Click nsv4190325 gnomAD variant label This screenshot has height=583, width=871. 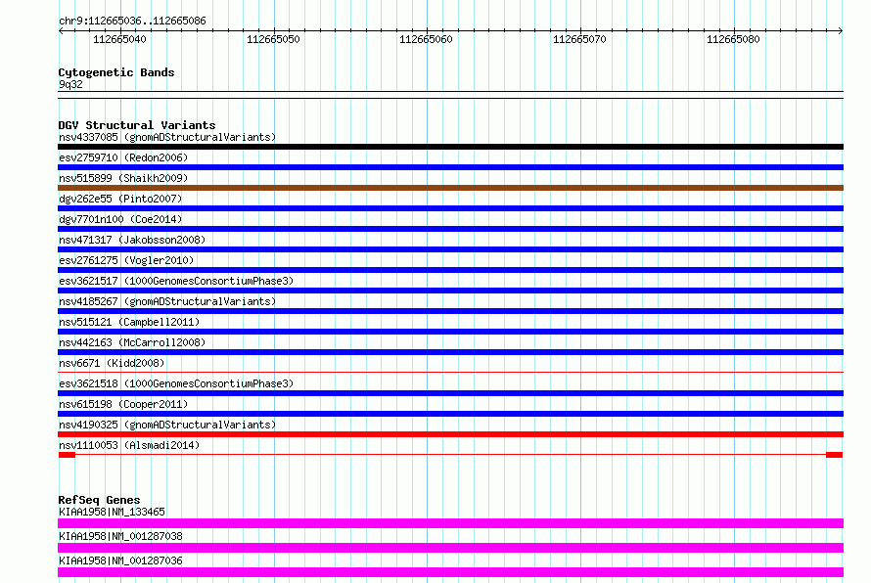(x=167, y=425)
